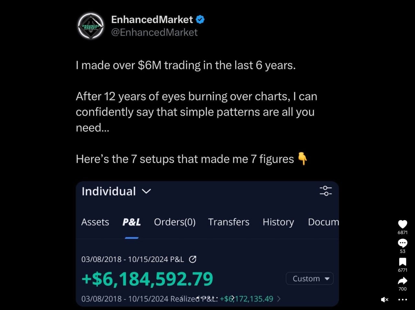Click the bookmark icon showing 6771
The width and height of the screenshot is (415, 310).
click(402, 262)
